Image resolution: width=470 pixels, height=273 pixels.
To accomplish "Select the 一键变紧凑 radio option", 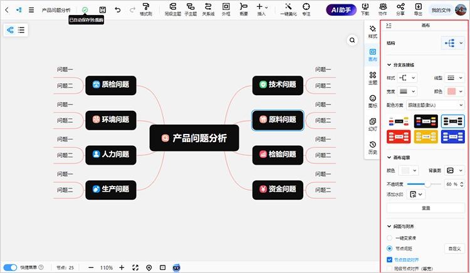I will 390,238.
